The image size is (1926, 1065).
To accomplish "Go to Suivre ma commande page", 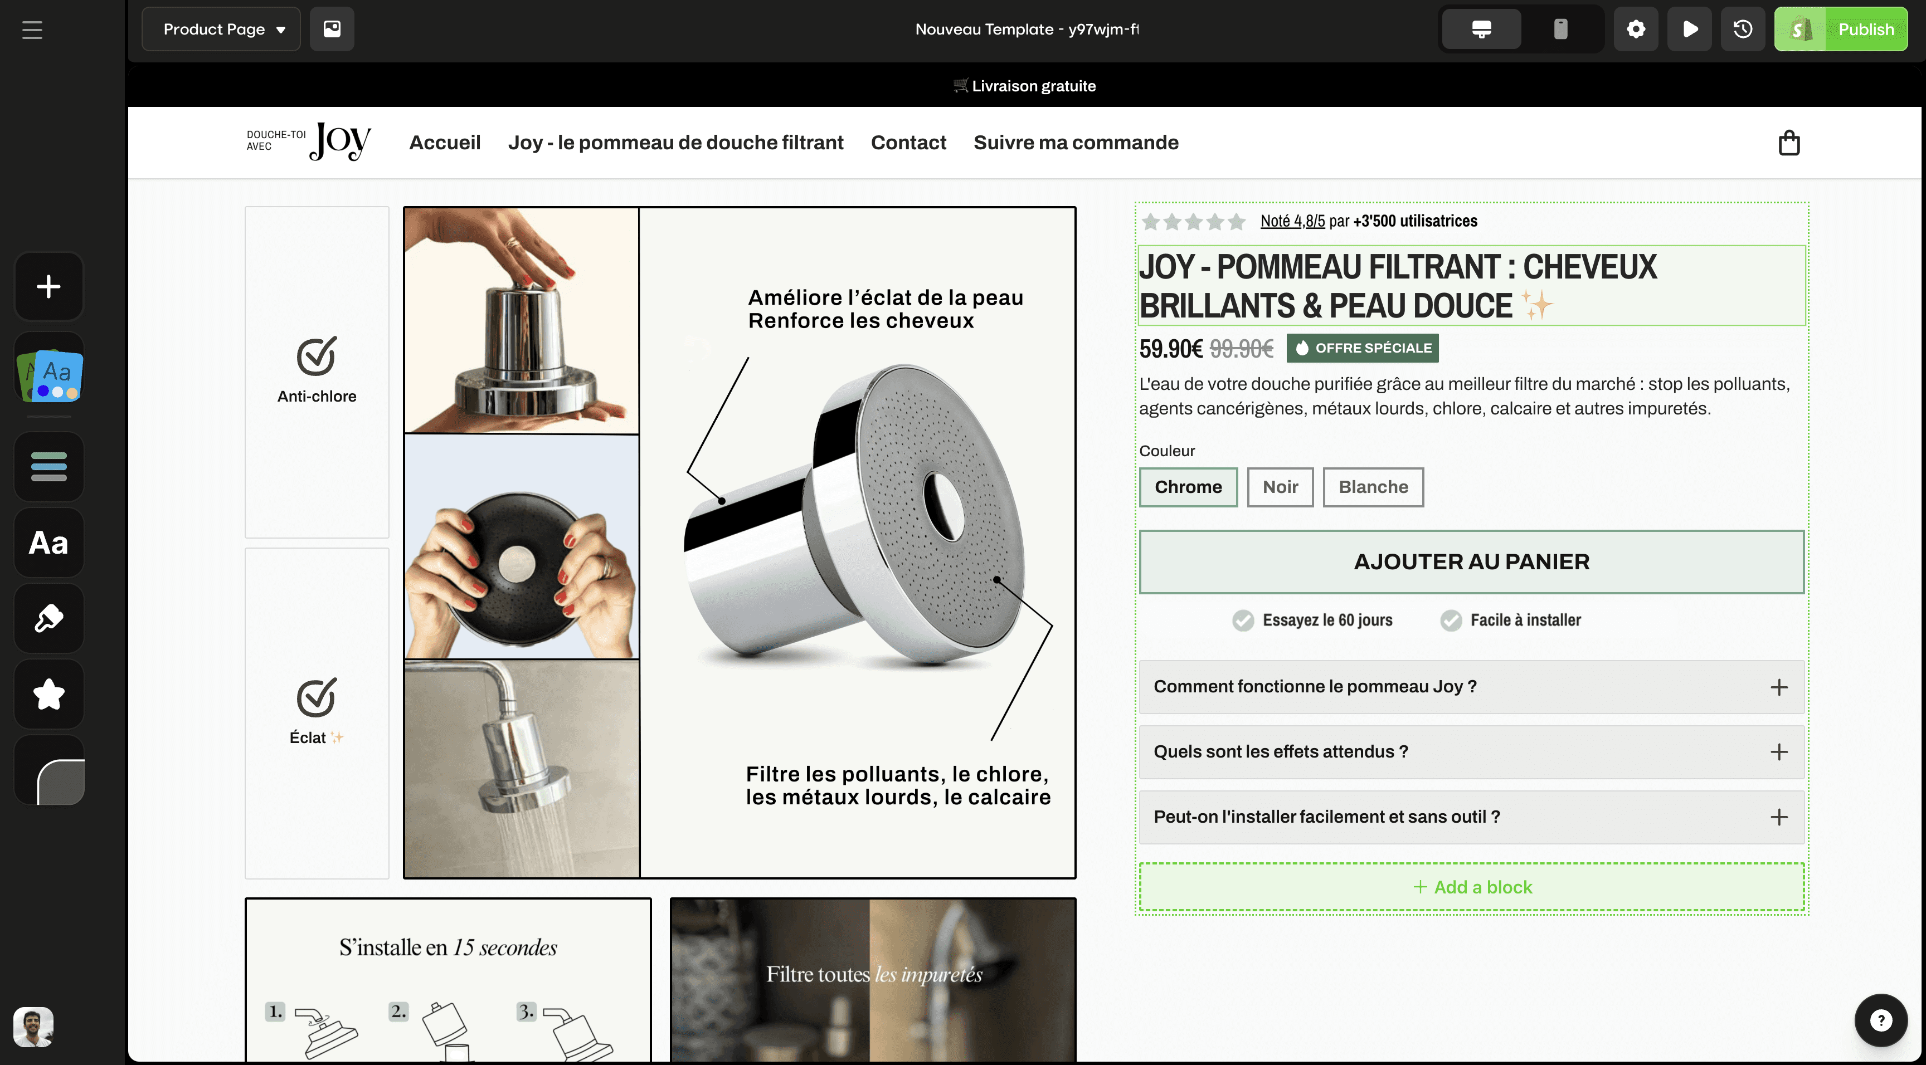I will tap(1075, 143).
